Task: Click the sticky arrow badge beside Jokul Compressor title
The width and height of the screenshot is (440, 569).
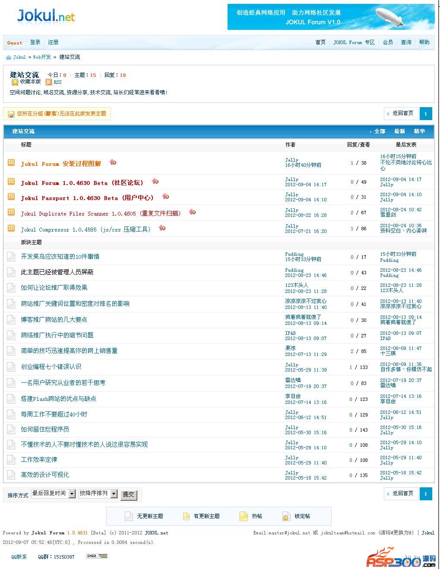Action: (x=162, y=227)
